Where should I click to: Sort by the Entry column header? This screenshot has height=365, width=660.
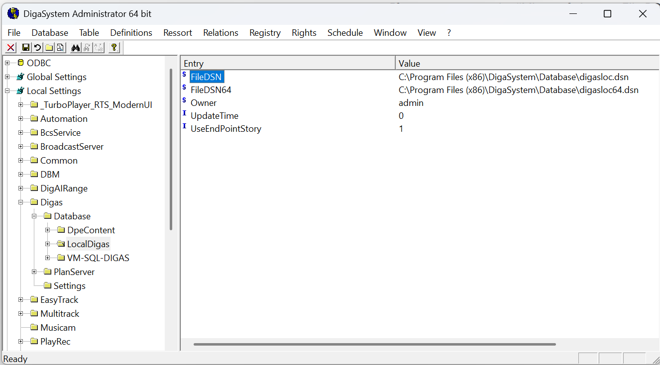(x=288, y=63)
